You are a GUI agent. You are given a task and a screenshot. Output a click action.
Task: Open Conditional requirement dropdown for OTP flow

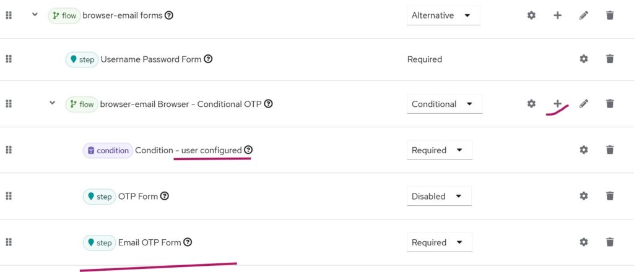pyautogui.click(x=445, y=104)
